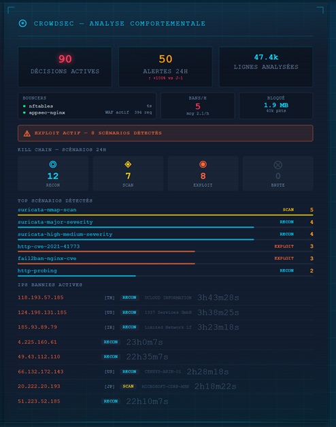Click the green status dot beside nftables

tap(24, 106)
